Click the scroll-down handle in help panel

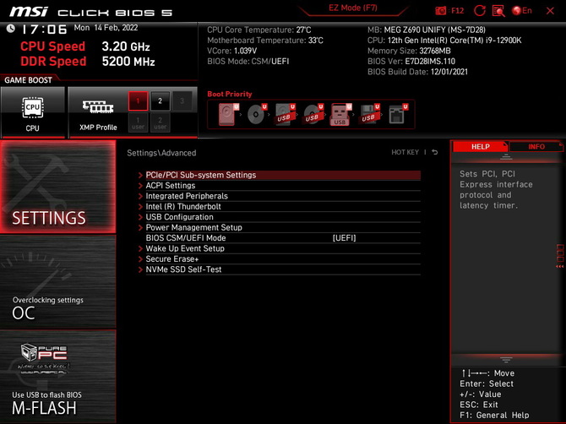[x=506, y=360]
